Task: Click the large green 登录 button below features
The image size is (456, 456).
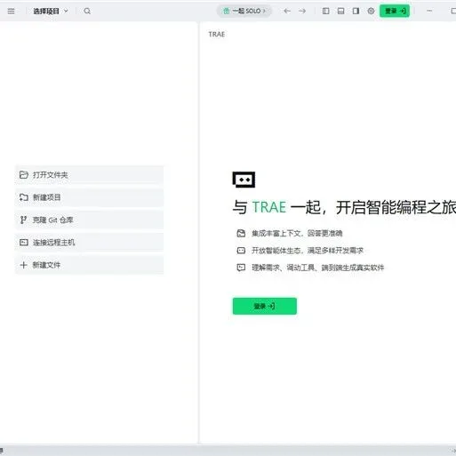Action: coord(265,306)
